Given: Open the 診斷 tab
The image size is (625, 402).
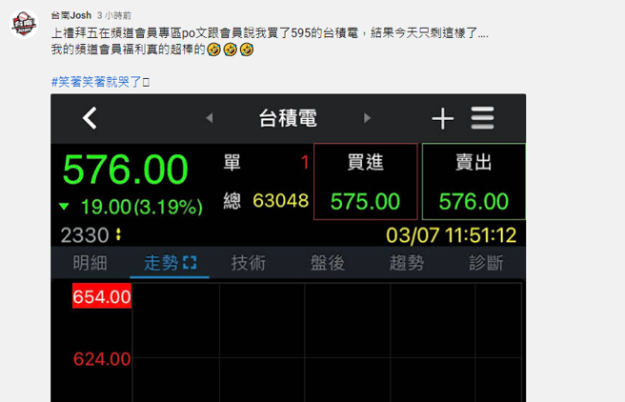Looking at the screenshot, I should click(x=486, y=263).
